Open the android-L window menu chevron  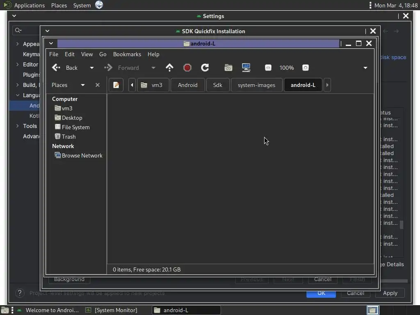point(51,43)
